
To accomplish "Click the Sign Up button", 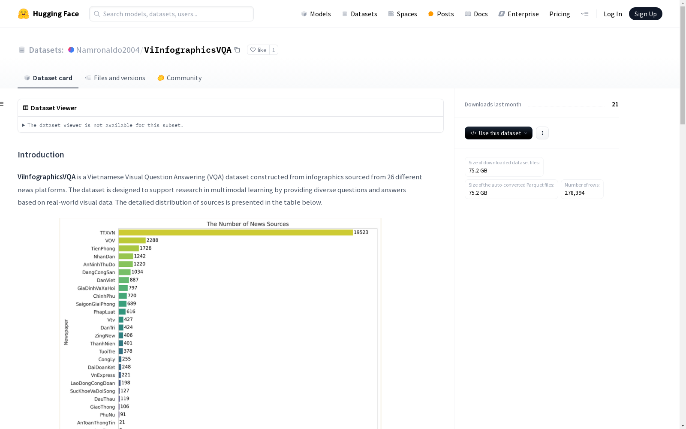I will tap(645, 14).
